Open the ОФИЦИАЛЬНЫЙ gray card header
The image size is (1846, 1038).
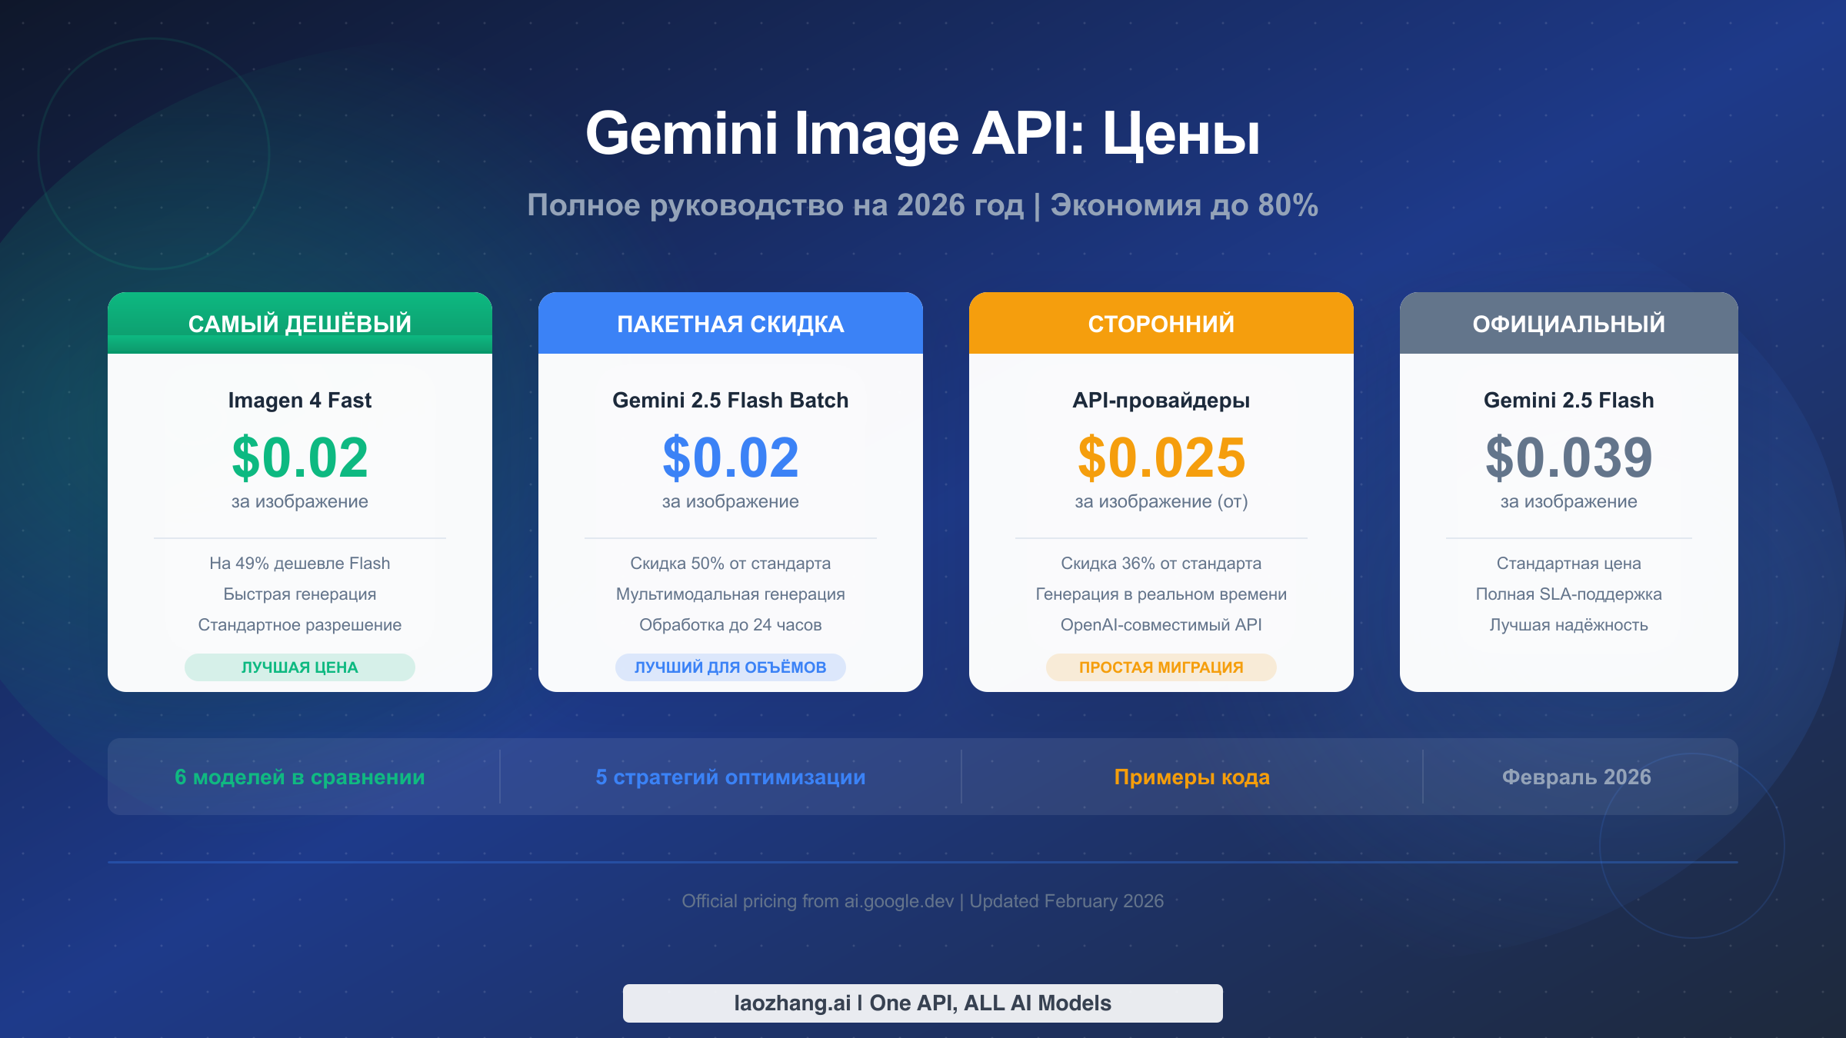(x=1569, y=324)
